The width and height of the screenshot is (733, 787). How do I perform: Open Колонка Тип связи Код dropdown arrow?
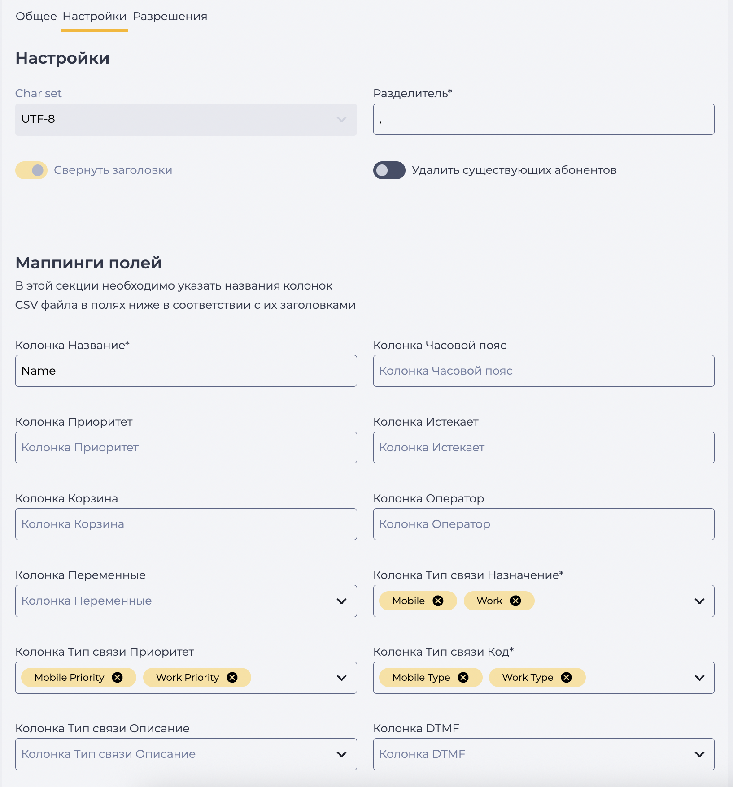click(699, 678)
